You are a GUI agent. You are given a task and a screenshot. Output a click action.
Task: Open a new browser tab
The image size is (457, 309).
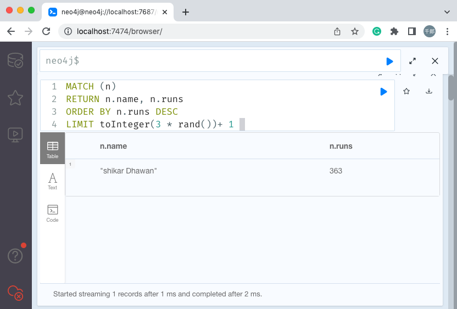[x=185, y=12]
